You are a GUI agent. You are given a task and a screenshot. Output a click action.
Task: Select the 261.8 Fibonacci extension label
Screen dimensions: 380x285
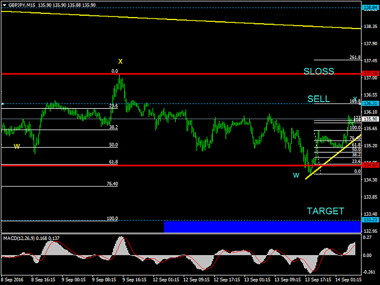[355, 57]
